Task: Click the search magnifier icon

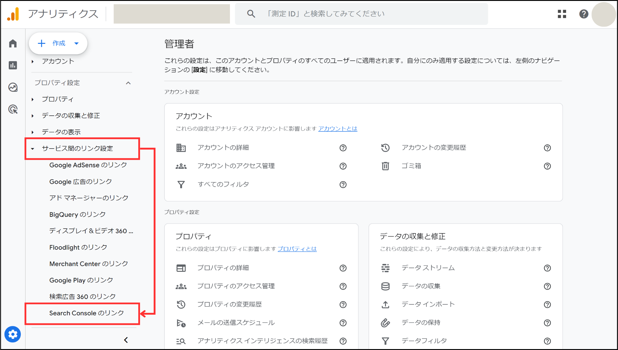Action: point(251,14)
